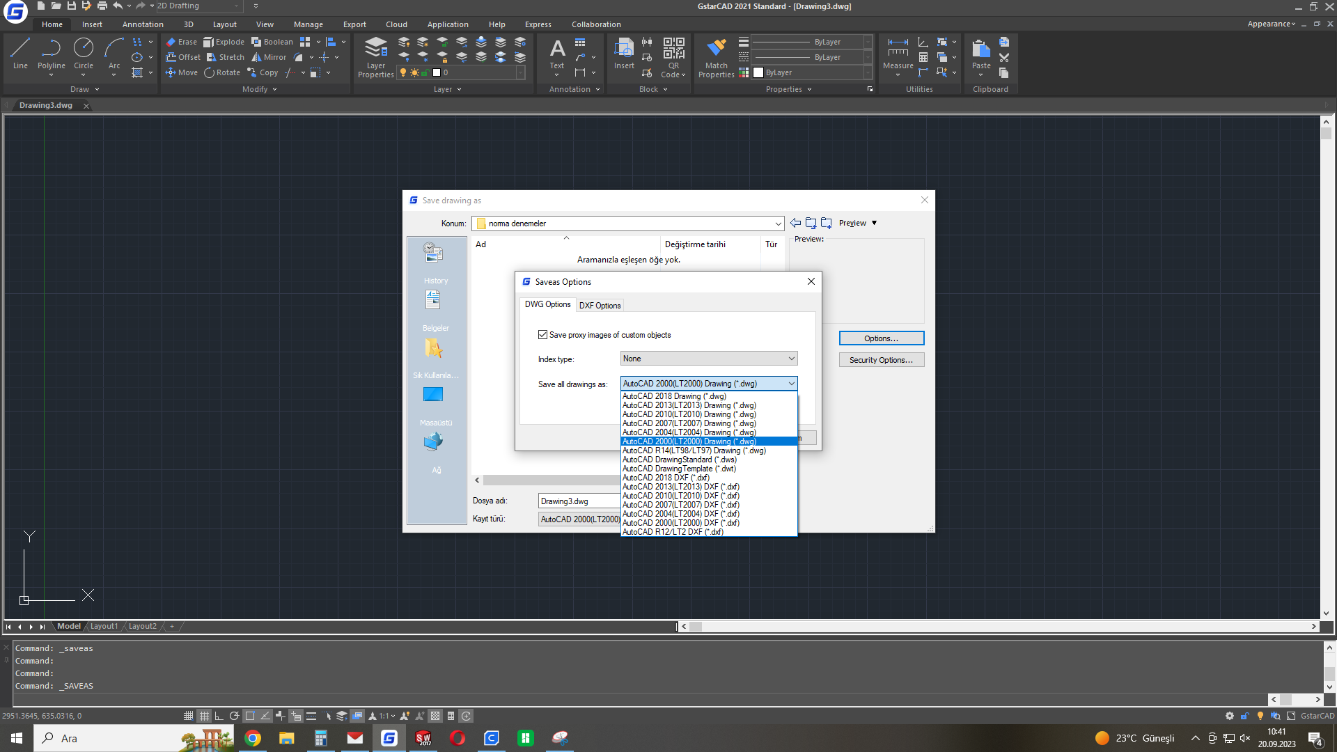
Task: Go to Masaüstü (Desktop) location
Action: (435, 406)
